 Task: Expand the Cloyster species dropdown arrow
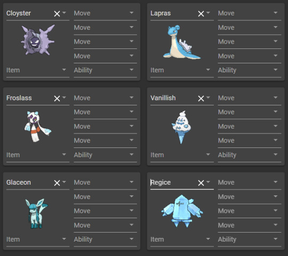(64, 13)
